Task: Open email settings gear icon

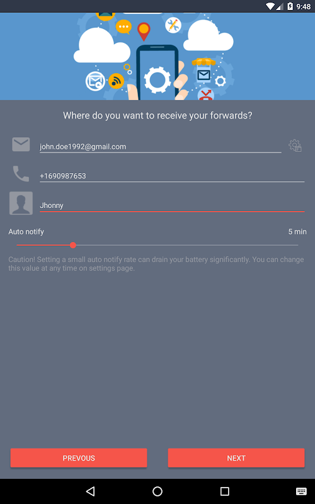Action: point(295,146)
